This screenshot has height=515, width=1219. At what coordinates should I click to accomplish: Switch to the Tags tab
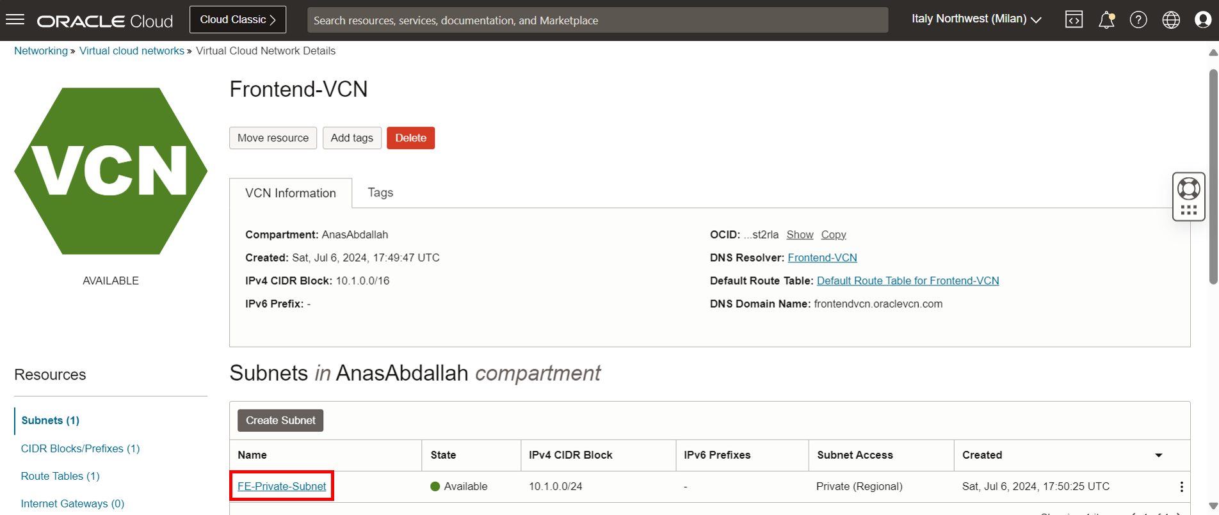pyautogui.click(x=380, y=193)
